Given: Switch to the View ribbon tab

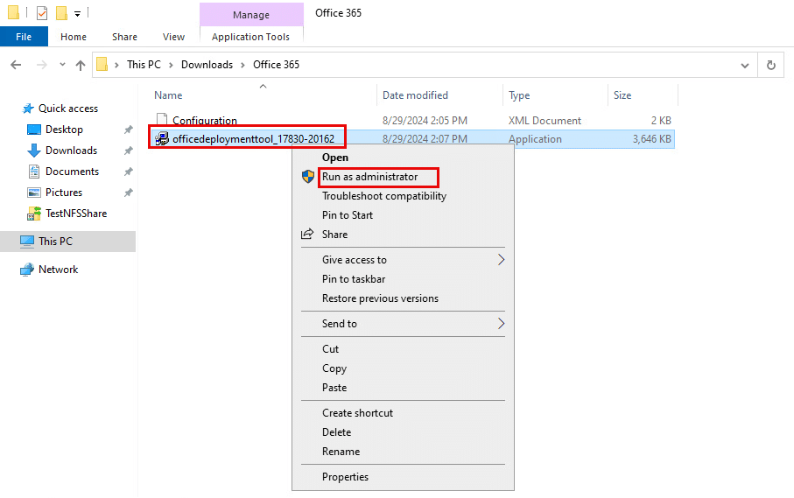Looking at the screenshot, I should [x=173, y=37].
